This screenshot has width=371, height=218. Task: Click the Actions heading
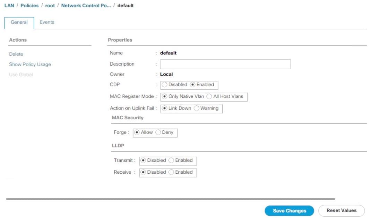18,40
